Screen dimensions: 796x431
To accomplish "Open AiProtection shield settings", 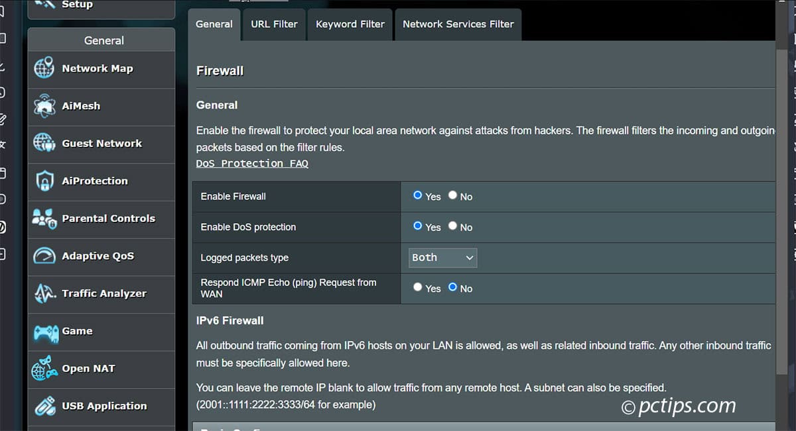I will [45, 181].
